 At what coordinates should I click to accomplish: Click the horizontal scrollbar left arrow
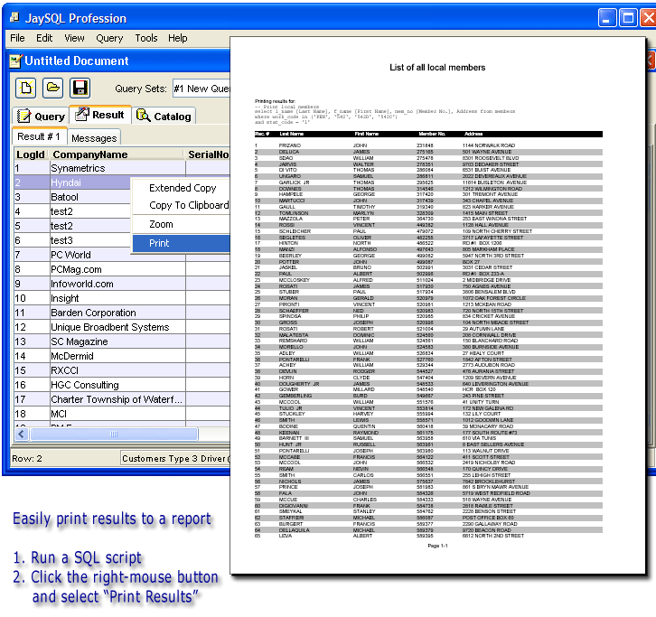(x=22, y=434)
